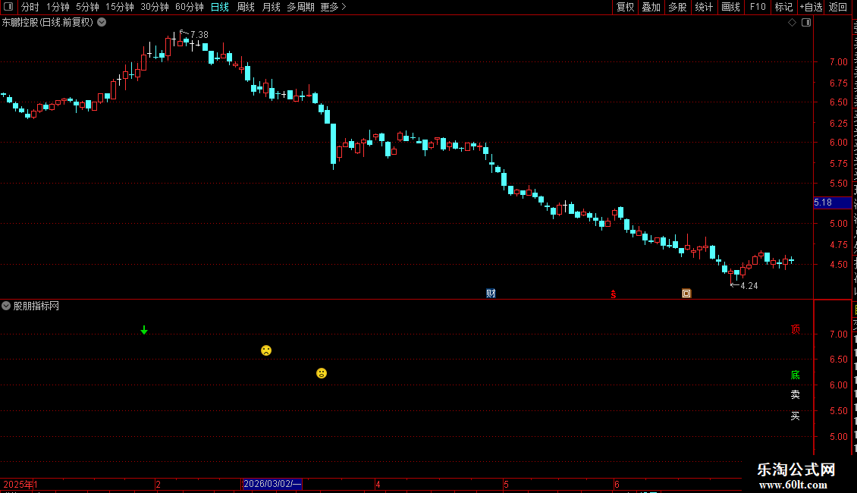Viewport: 857px width, 493px height.
Task: Click the 财 financial report marker
Action: coord(491,294)
